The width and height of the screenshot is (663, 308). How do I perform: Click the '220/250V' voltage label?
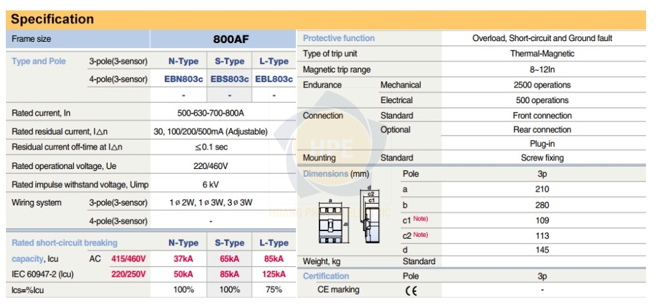click(x=129, y=274)
